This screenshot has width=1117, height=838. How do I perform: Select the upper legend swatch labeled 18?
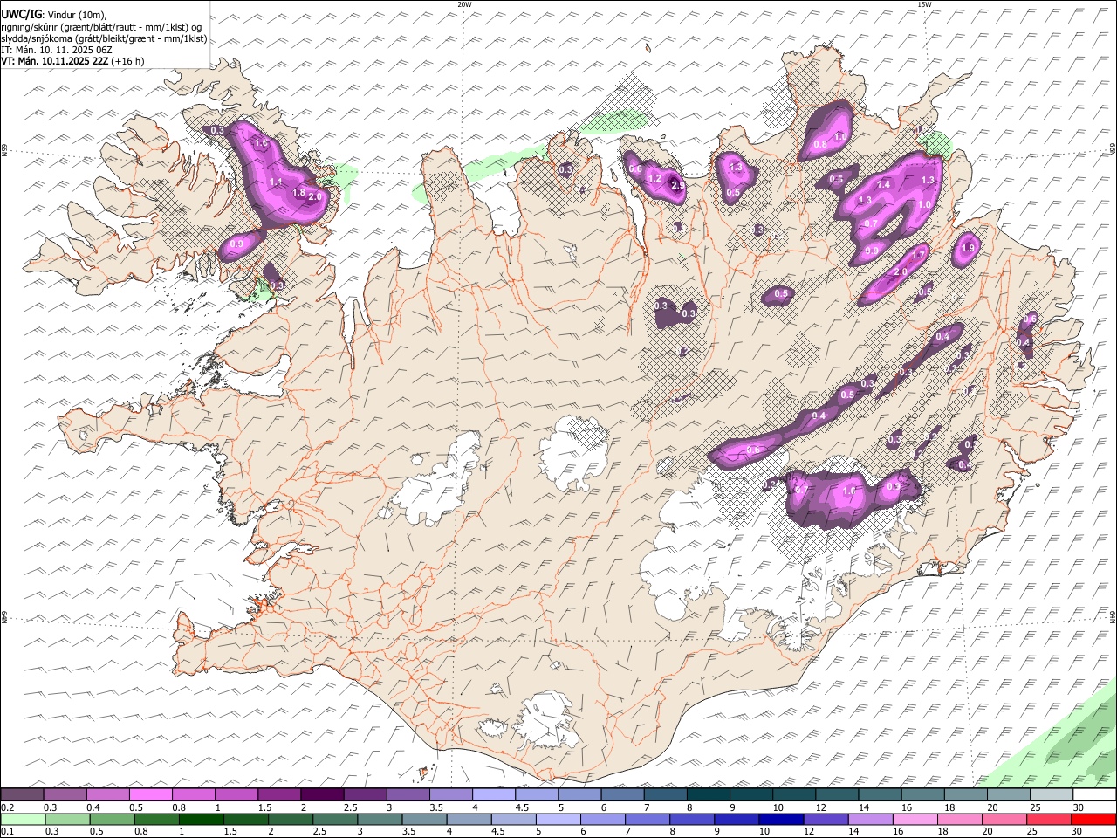(x=966, y=794)
